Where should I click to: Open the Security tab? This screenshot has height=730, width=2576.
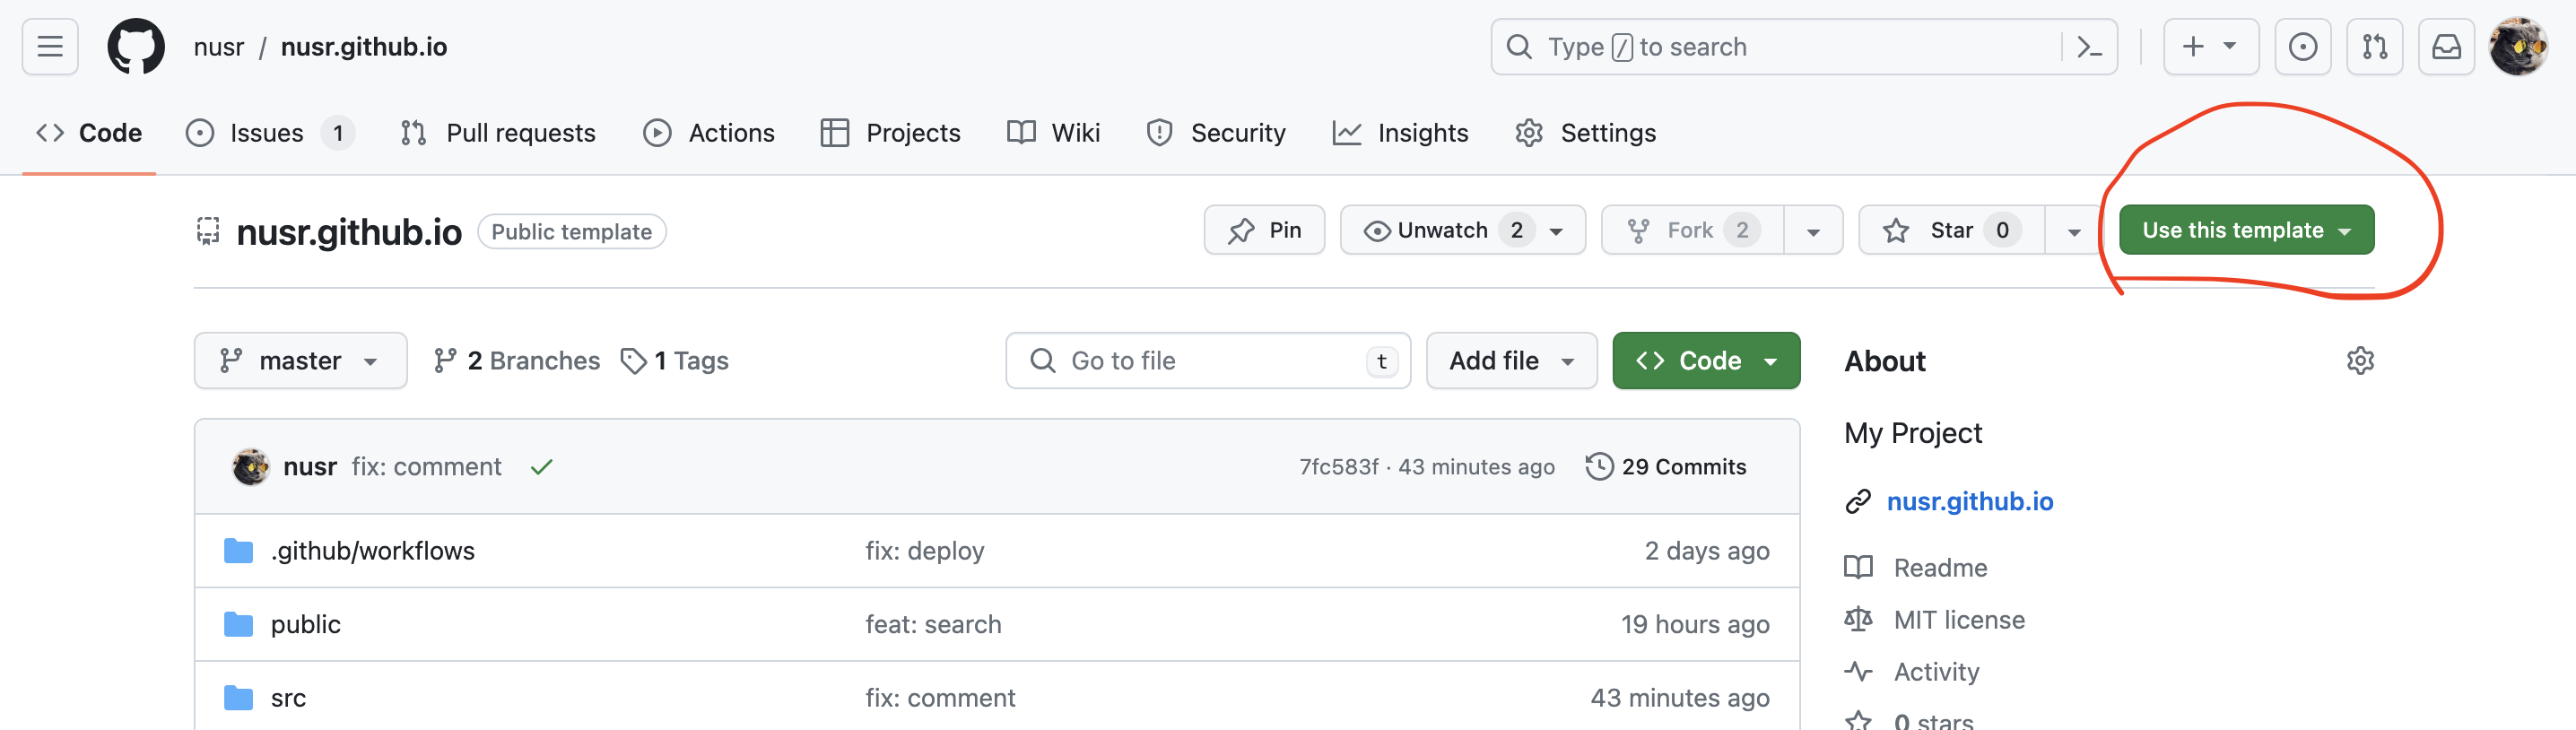(x=1216, y=133)
